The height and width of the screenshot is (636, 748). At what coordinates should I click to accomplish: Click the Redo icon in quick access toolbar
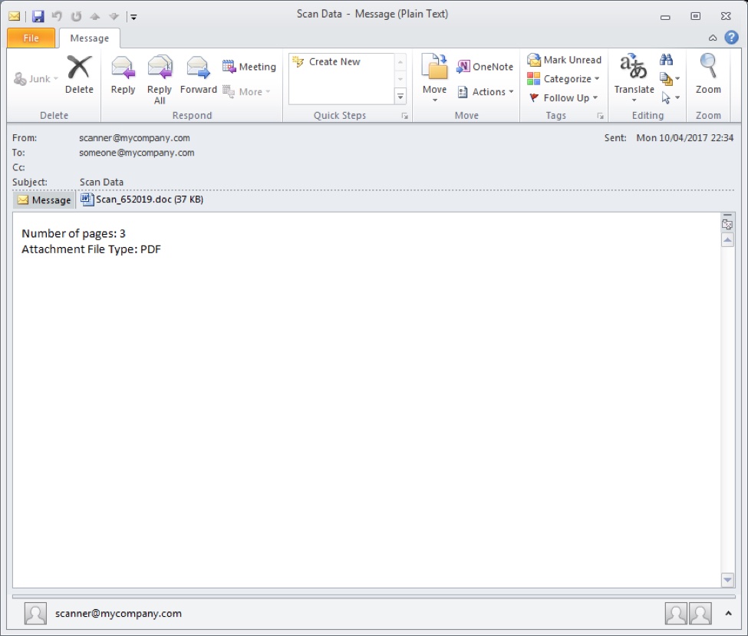(x=76, y=16)
